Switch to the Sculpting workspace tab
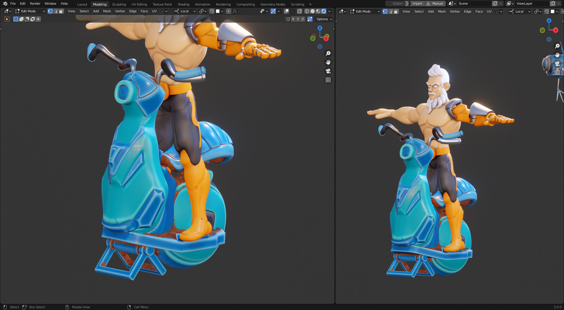 [x=119, y=4]
